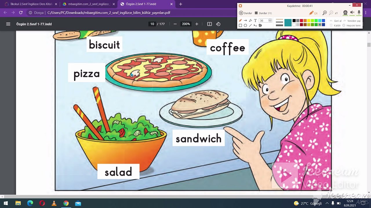Toggle the webcam in the recorder
Screen dimensions: 371x208
tap(345, 13)
